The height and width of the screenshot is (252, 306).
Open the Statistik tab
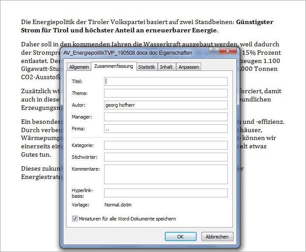click(146, 67)
